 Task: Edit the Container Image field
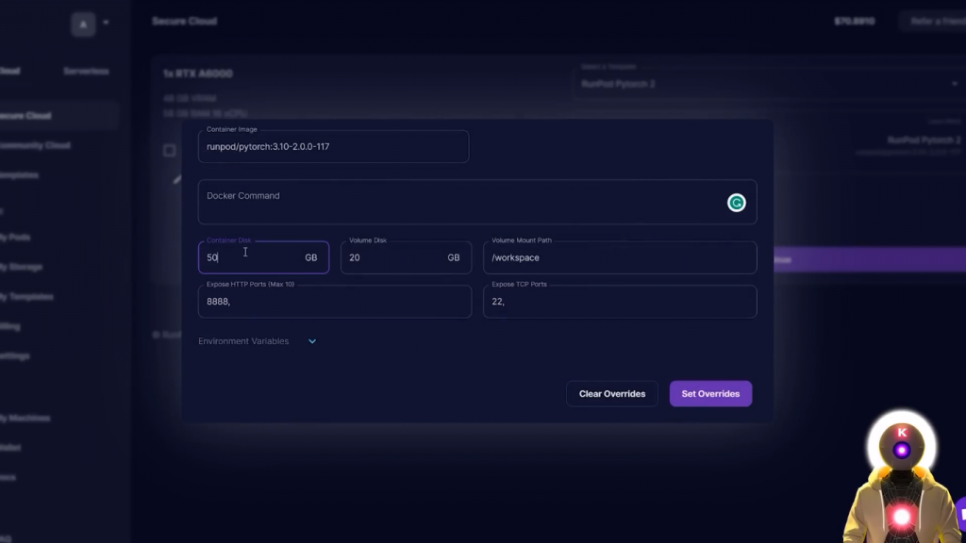tap(333, 146)
